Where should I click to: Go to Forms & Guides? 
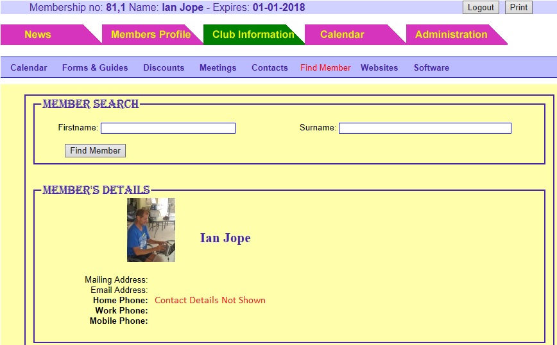95,67
